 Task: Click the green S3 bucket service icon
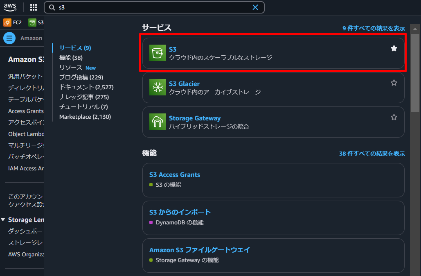158,53
